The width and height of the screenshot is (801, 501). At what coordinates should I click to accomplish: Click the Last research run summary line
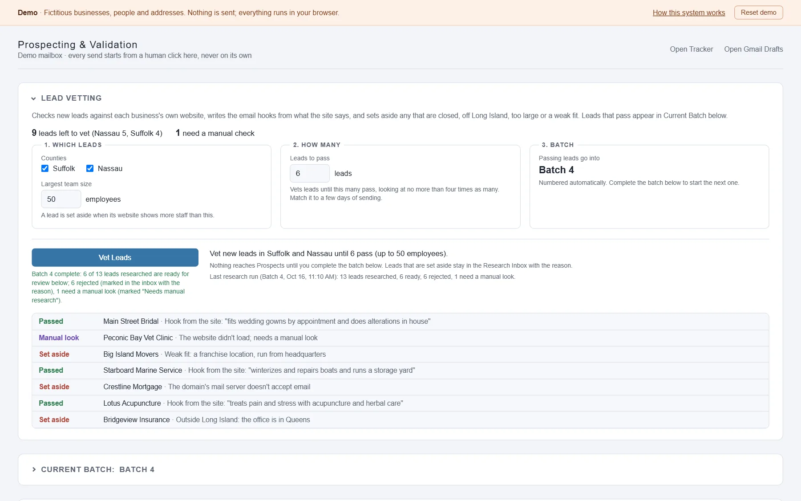coord(362,277)
